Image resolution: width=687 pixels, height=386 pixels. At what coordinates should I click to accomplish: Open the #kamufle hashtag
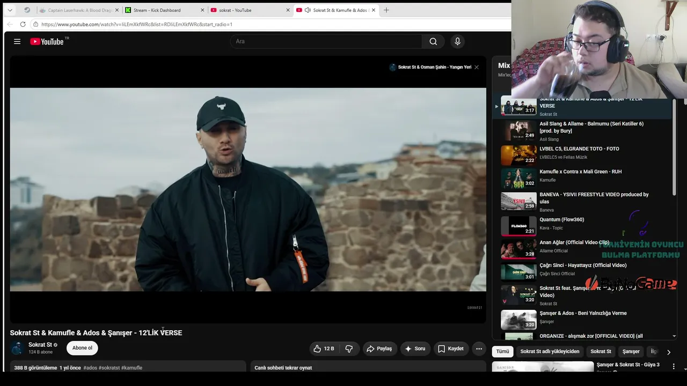tap(132, 368)
